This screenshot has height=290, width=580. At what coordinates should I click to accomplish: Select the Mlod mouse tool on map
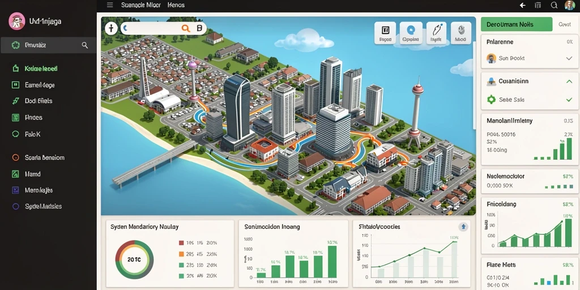point(461,33)
